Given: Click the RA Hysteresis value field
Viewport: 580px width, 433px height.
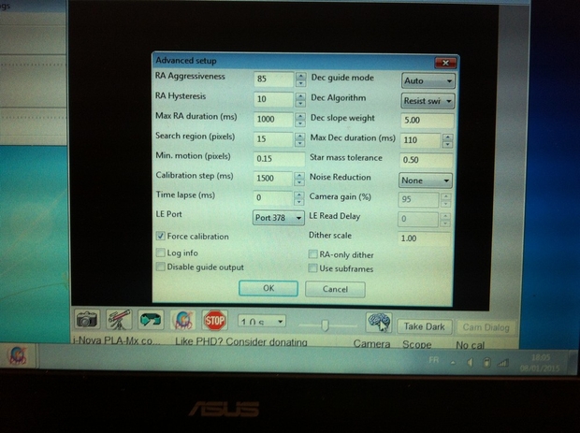Looking at the screenshot, I should (x=274, y=99).
